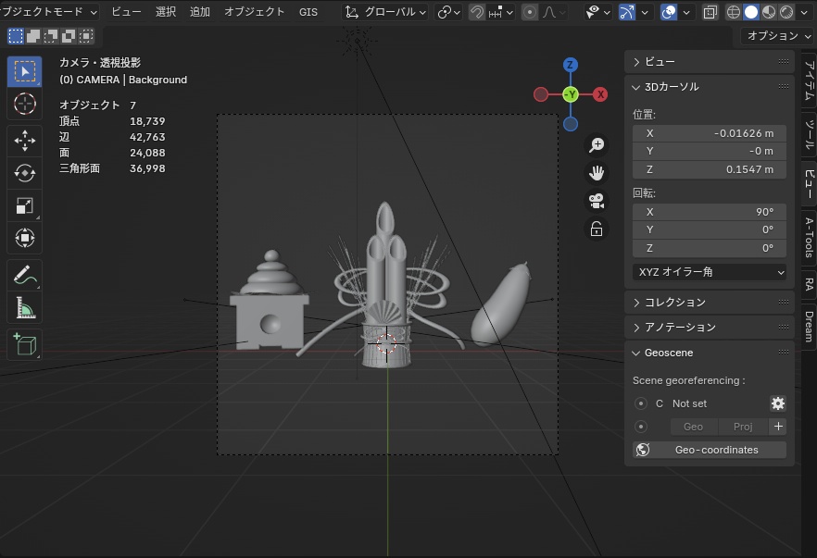Viewport: 817px width, 558px height.
Task: Select the Rotate tool in toolbar
Action: (x=25, y=173)
